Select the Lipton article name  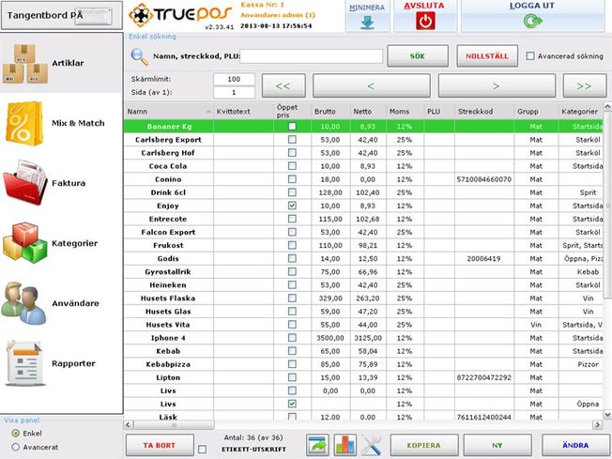pos(168,377)
